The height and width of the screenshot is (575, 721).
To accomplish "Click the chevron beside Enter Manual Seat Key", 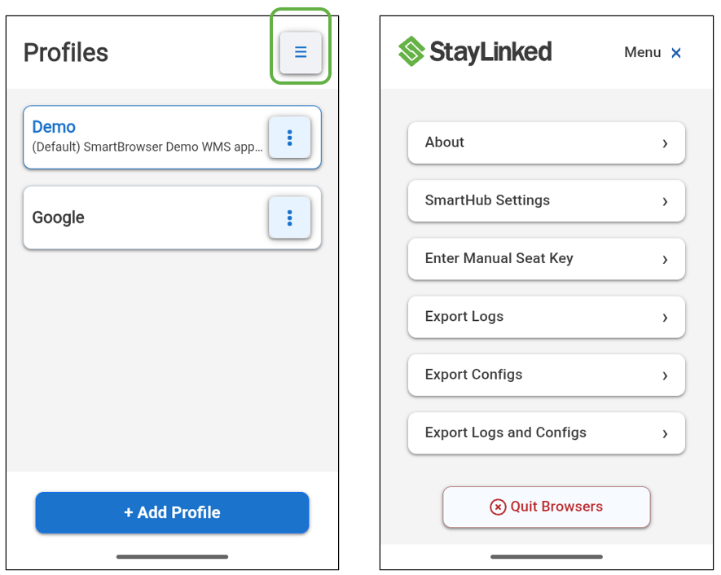I will click(665, 259).
